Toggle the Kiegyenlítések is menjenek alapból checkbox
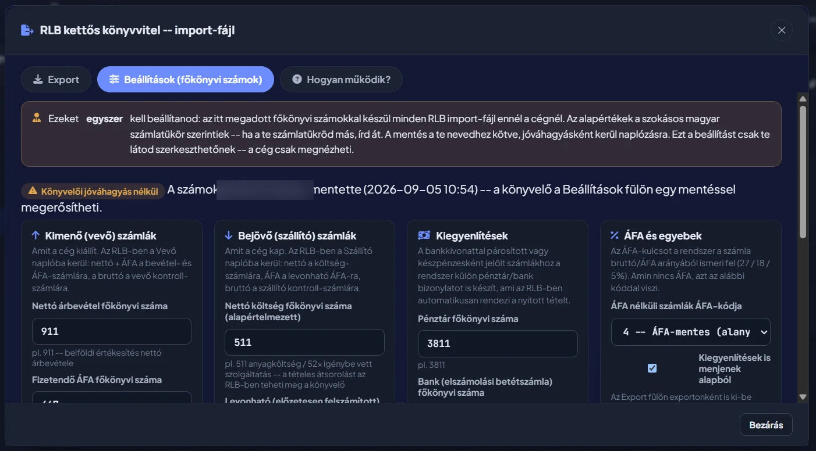The height and width of the screenshot is (451, 816). [x=652, y=368]
